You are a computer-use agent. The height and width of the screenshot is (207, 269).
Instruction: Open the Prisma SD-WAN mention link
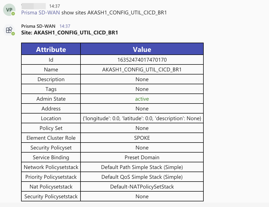[x=40, y=13]
